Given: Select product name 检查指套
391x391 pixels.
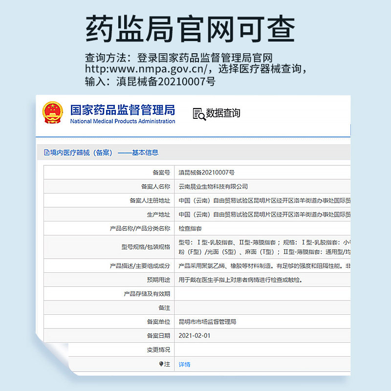Looking at the screenshot, I should point(190,228).
